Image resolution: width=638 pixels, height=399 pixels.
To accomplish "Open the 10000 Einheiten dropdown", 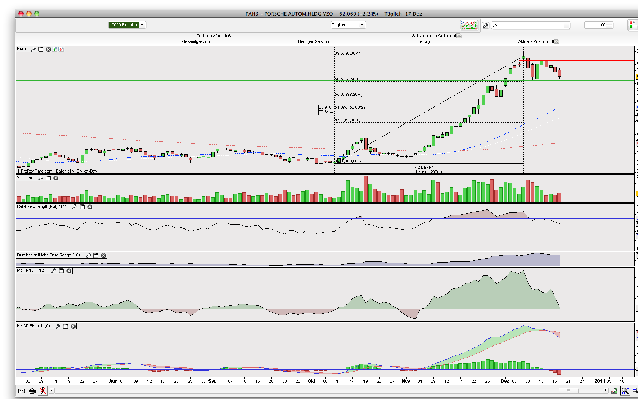I will click(127, 25).
